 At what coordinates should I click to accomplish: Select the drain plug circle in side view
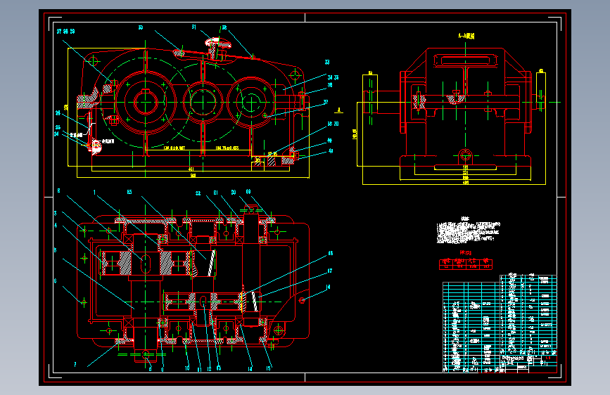click(465, 156)
